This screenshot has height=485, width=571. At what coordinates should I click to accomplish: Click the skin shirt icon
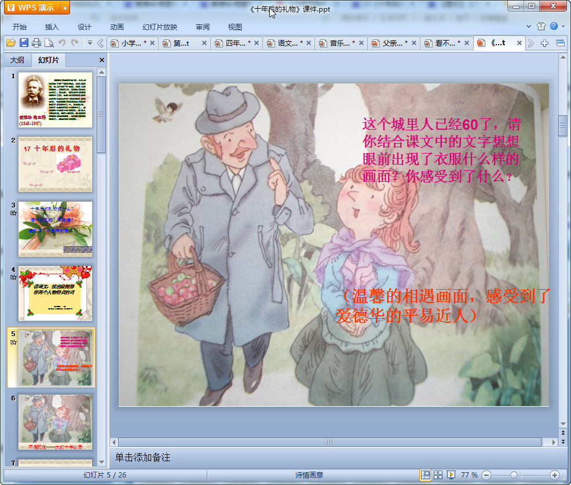541,26
